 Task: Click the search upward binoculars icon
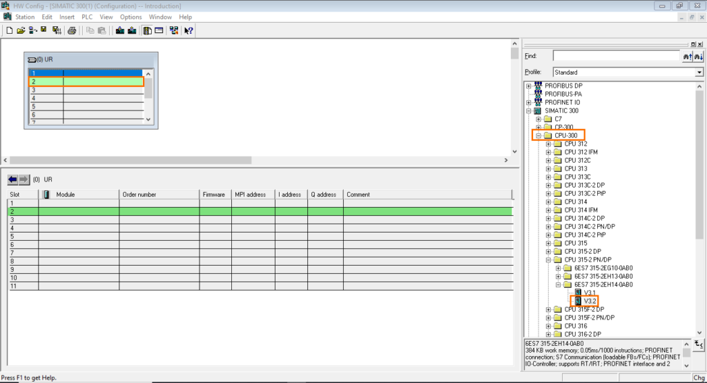pyautogui.click(x=687, y=57)
